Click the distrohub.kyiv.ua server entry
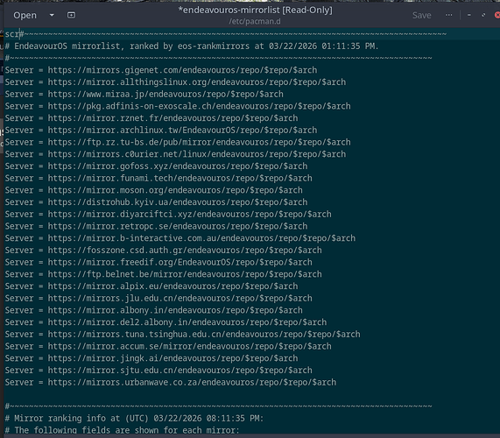 point(156,202)
